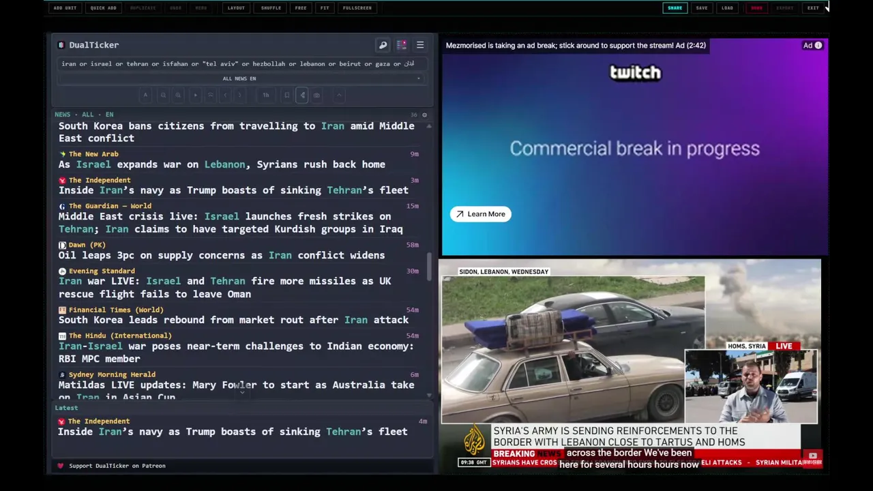Open the Evening Standard Iran war LIVE headline
873x491 pixels.
click(225, 287)
